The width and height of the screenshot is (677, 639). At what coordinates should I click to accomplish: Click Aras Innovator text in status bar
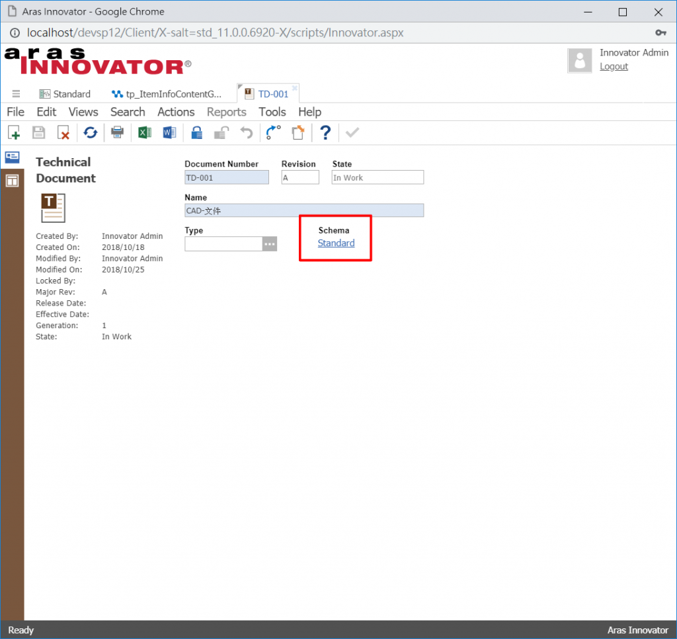(638, 630)
